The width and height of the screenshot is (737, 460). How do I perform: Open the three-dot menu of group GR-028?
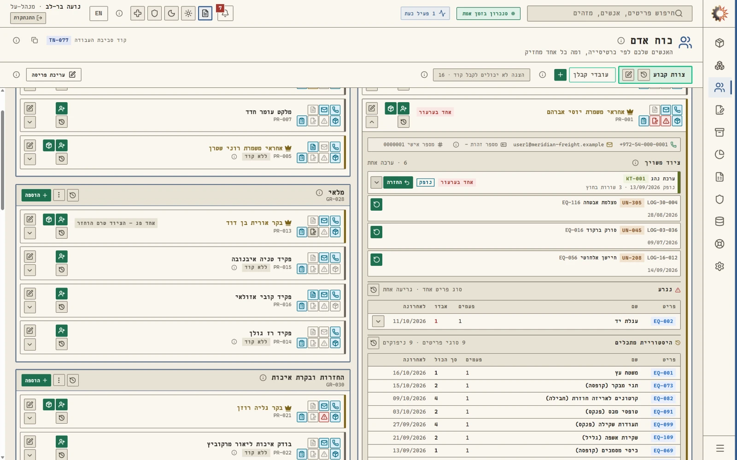[59, 195]
